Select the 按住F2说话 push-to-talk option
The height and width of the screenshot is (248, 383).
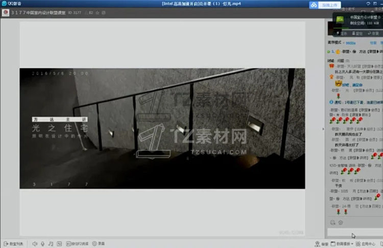pyautogui.click(x=77, y=243)
